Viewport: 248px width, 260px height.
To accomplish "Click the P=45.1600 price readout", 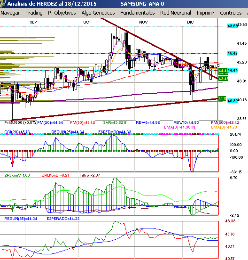I will [20, 122].
